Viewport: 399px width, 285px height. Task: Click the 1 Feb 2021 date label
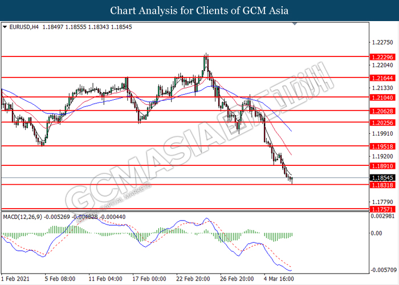click(15, 279)
